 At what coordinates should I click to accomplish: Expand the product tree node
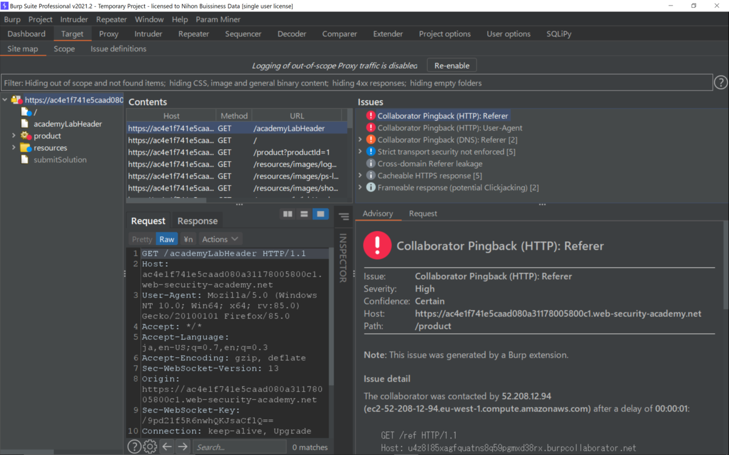(13, 136)
